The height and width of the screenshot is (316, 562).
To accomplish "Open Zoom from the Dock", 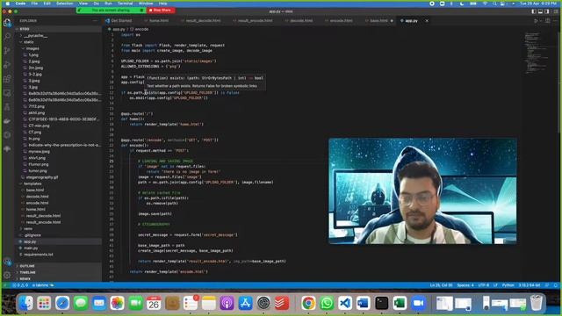I will click(418, 303).
